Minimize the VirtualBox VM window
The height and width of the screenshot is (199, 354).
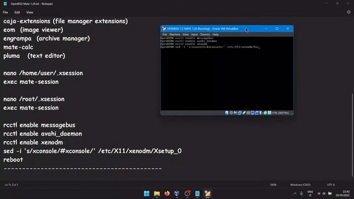(267, 29)
